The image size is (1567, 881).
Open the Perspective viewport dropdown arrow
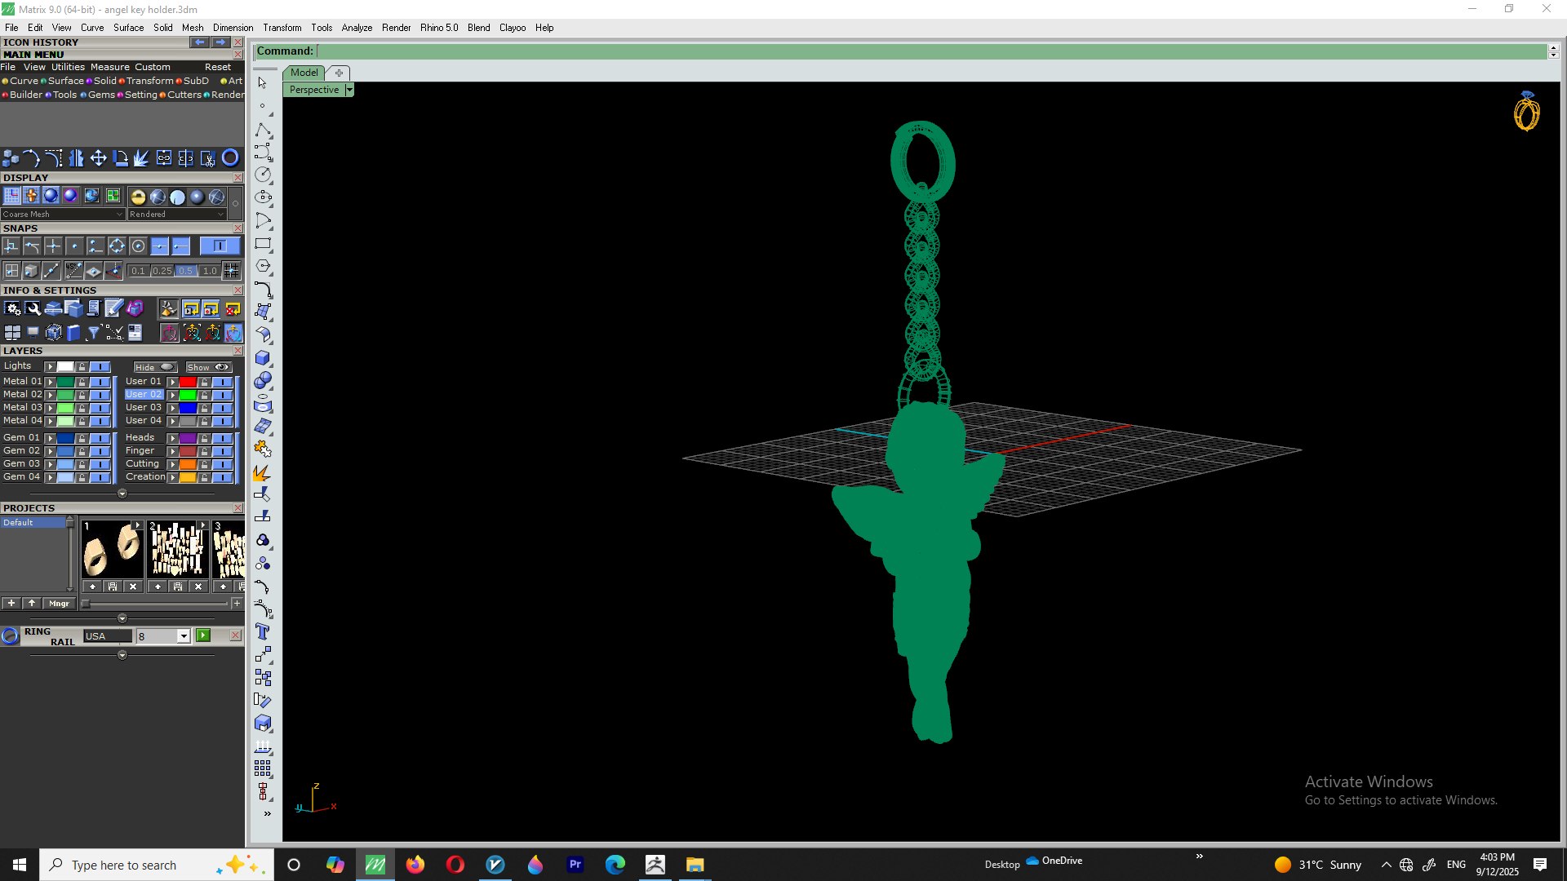click(x=349, y=90)
